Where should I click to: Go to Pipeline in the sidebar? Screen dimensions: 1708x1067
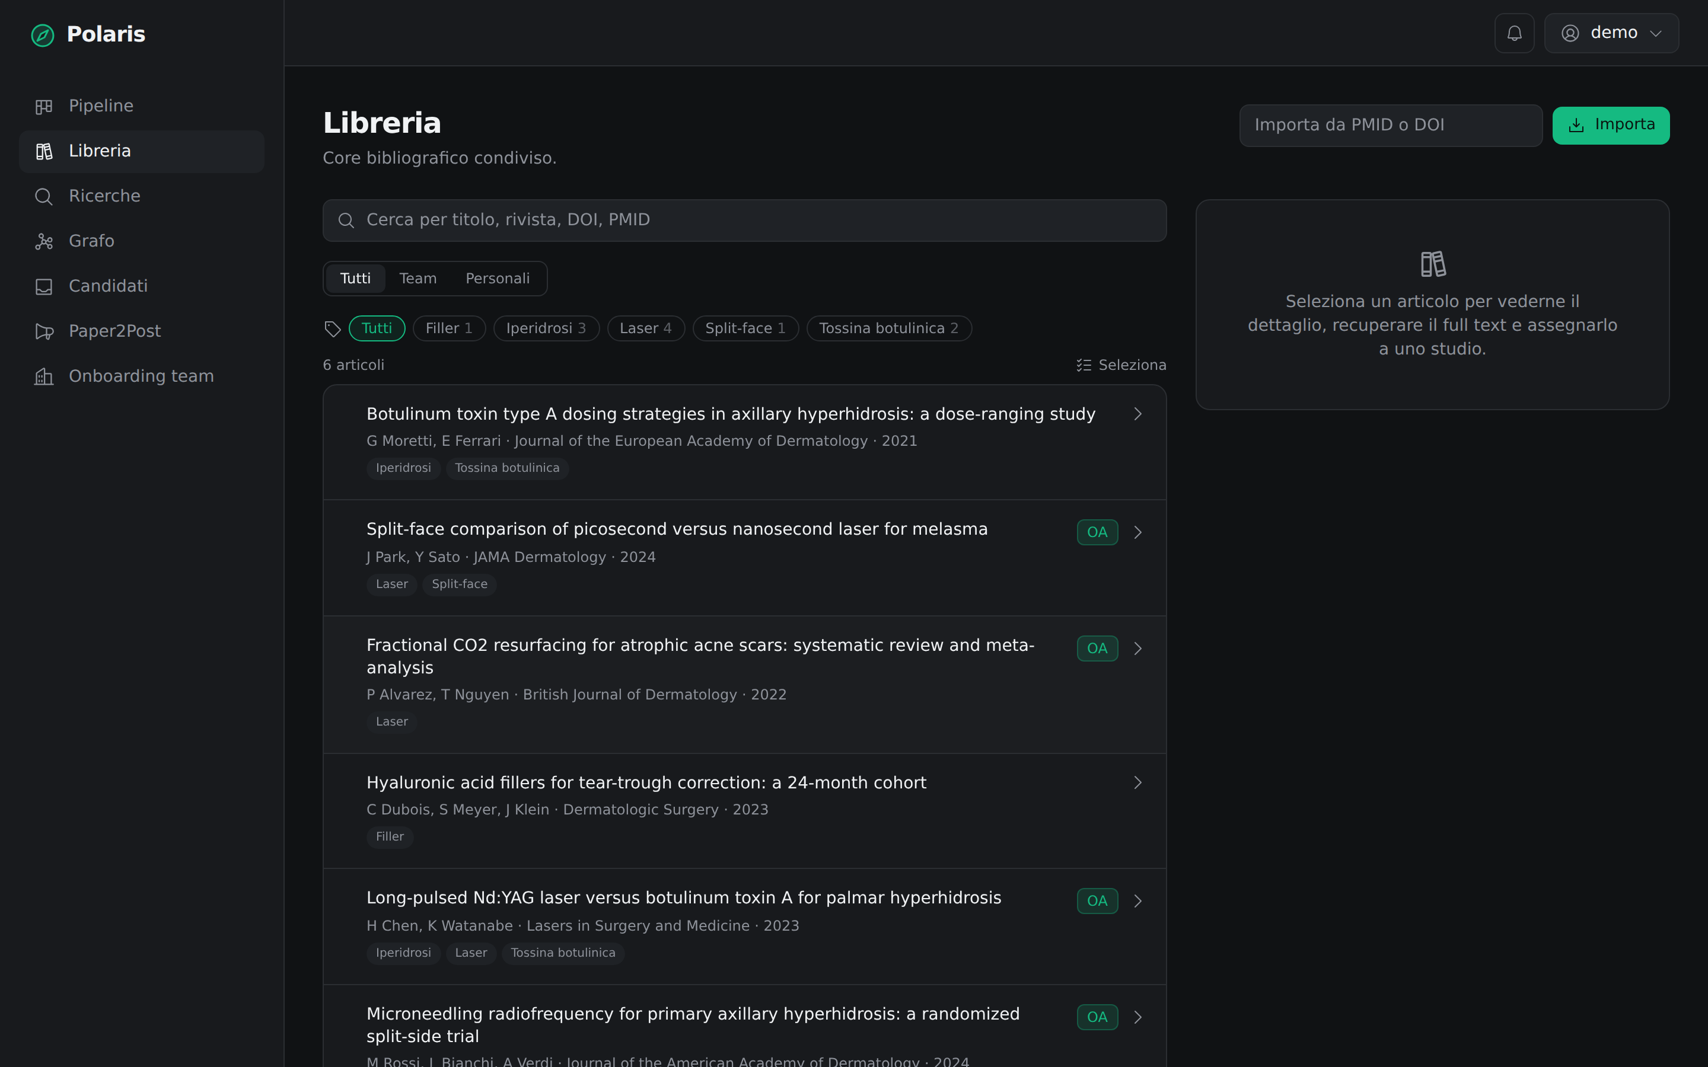pos(142,107)
